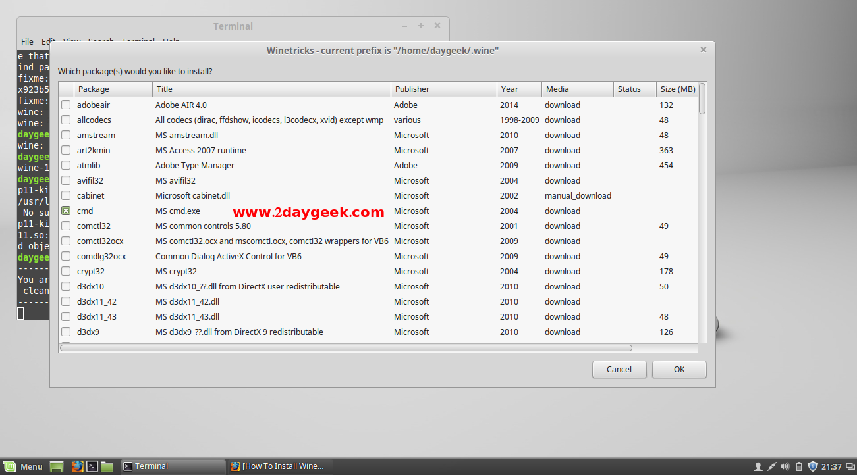The width and height of the screenshot is (857, 475).
Task: Enable the amstream checkbox
Action: click(x=66, y=135)
